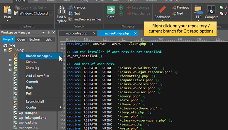The width and height of the screenshot is (228, 130).
Task: Click the green Goto arrow icon
Action: 111,10
